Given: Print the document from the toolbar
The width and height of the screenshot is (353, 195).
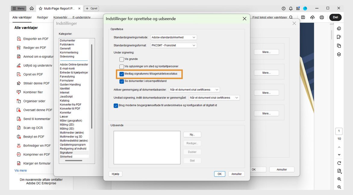Looking at the screenshot, I should click(322, 17).
